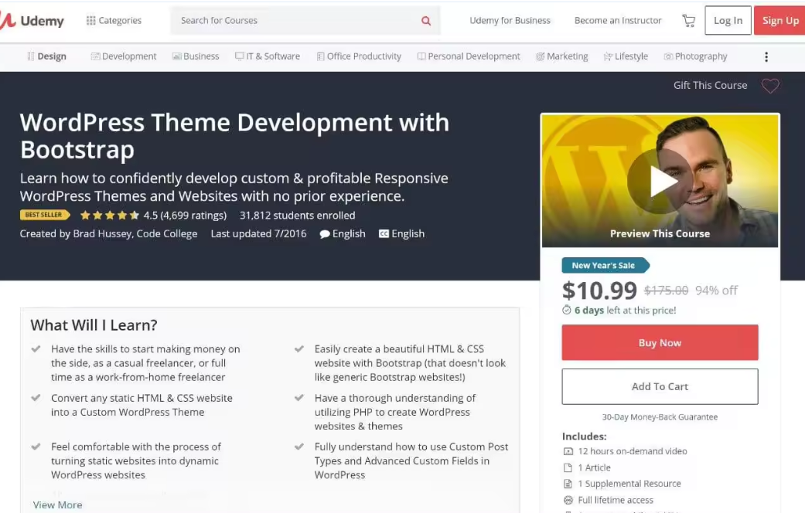Open Become an Instructor link
The image size is (805, 513).
[618, 21]
